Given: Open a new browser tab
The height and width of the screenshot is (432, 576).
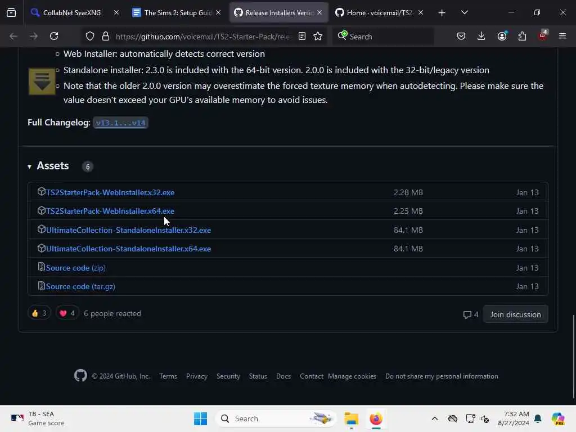Looking at the screenshot, I should 442,13.
